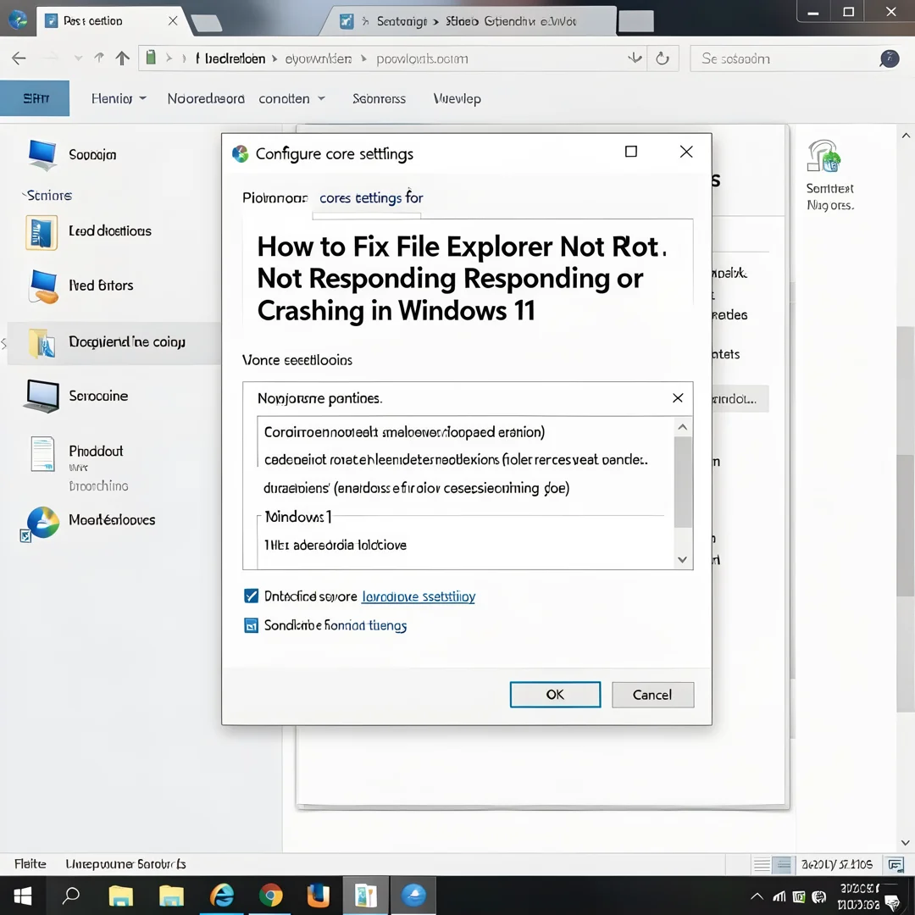Image resolution: width=915 pixels, height=915 pixels.
Task: Click the dialog list scrollbar thumb
Action: (683, 481)
